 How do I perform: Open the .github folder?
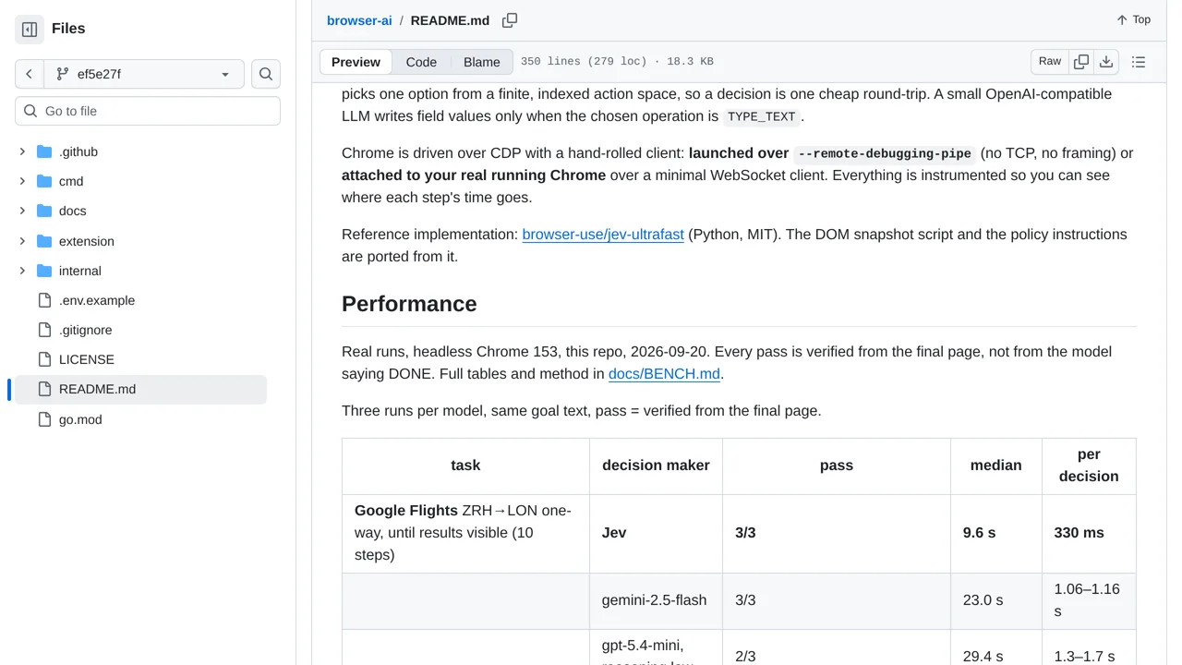(78, 151)
